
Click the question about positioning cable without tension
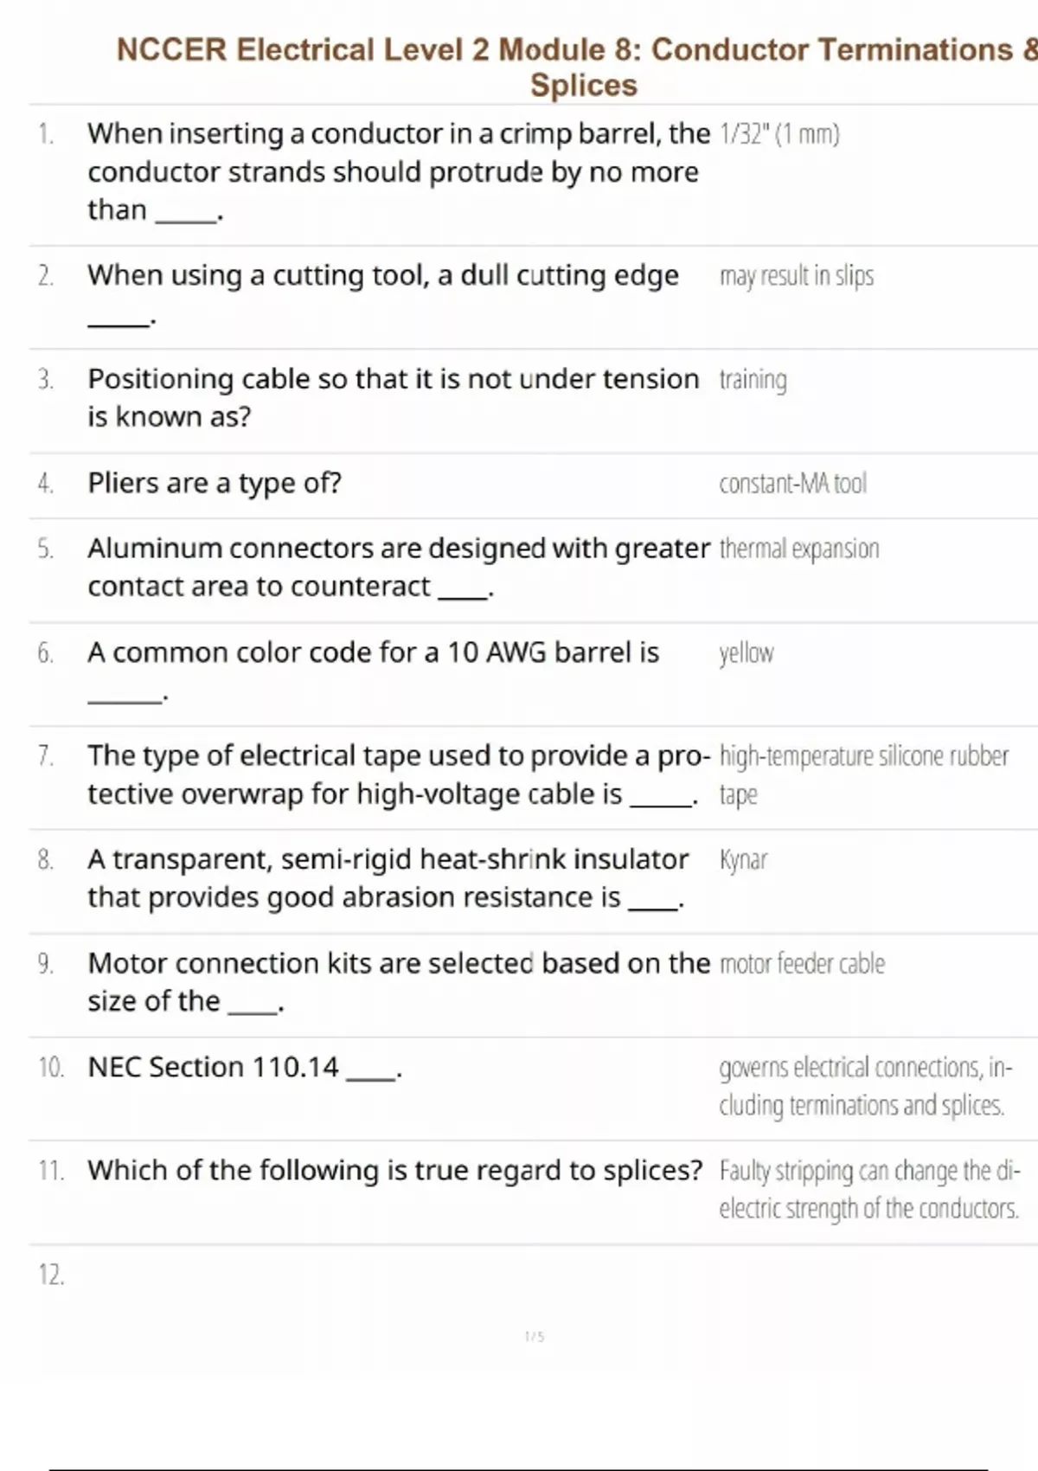(393, 397)
